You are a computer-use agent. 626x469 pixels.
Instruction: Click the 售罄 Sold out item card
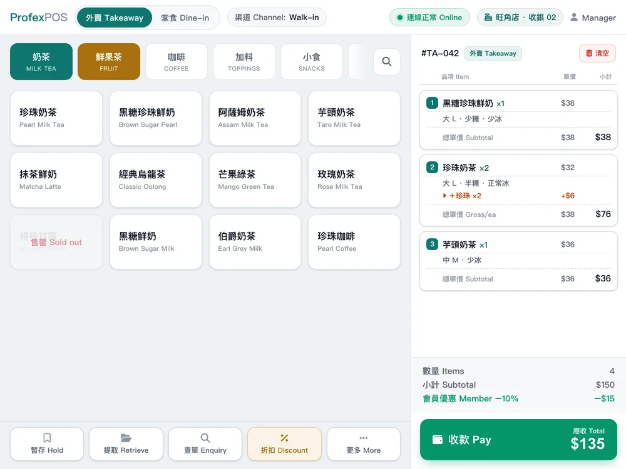56,242
